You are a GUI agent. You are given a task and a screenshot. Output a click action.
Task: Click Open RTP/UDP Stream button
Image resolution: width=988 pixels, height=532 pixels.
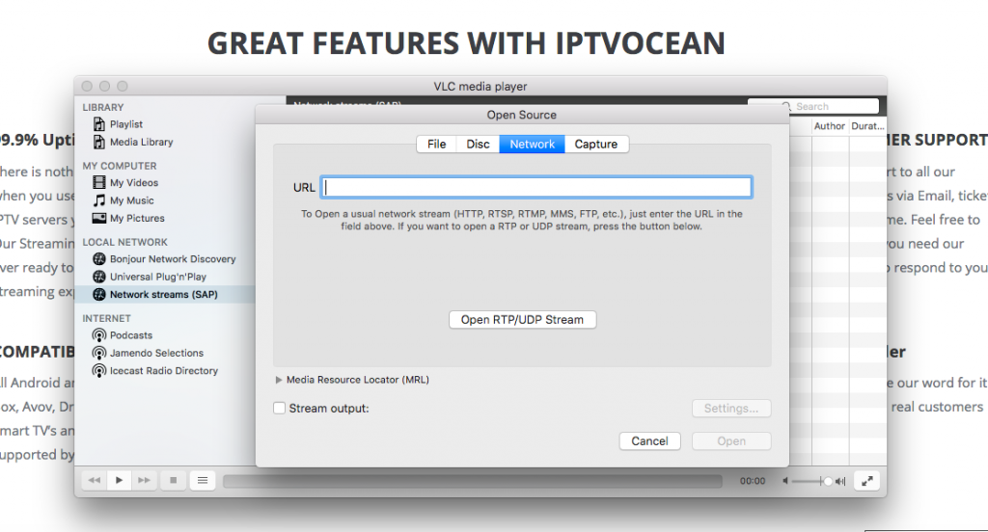(x=522, y=320)
